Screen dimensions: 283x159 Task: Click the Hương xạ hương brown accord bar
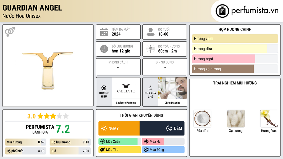(x=235, y=69)
